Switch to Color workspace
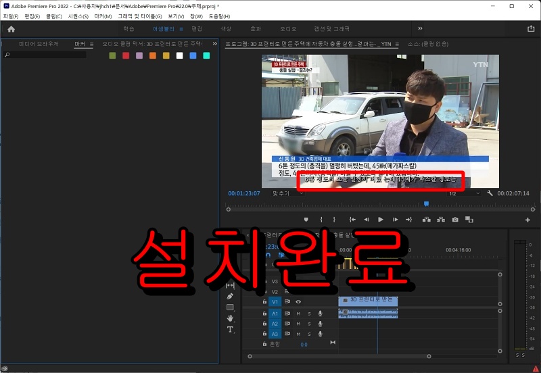 point(226,29)
